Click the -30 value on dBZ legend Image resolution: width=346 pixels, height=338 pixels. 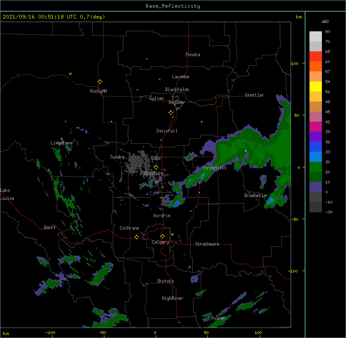pyautogui.click(x=329, y=212)
